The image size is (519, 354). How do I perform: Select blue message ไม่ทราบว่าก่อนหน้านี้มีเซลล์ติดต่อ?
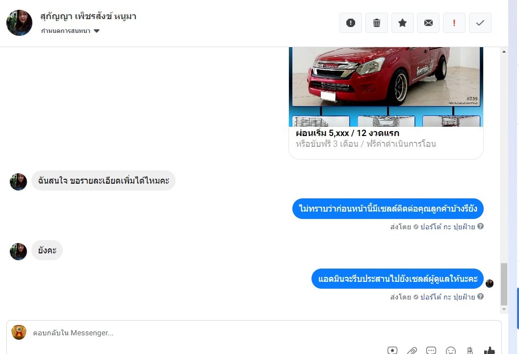click(388, 209)
